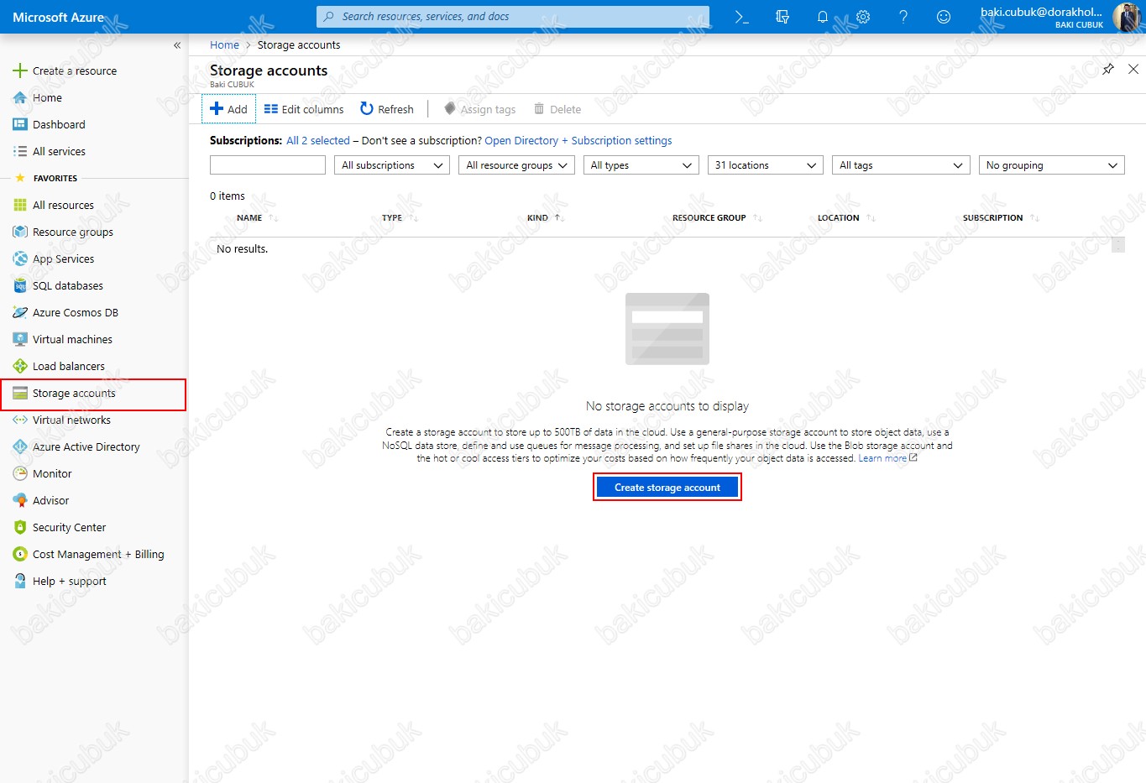1146x783 pixels.
Task: Pin the Storage accounts blade
Action: pyautogui.click(x=1108, y=69)
